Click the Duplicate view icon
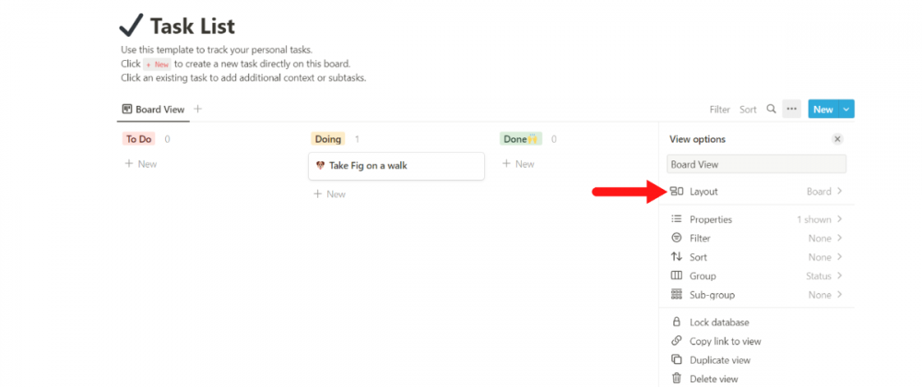The width and height of the screenshot is (922, 387). (677, 360)
